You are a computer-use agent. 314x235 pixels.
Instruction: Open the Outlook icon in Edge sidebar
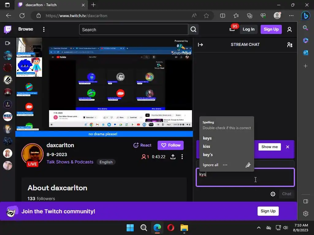[305, 53]
